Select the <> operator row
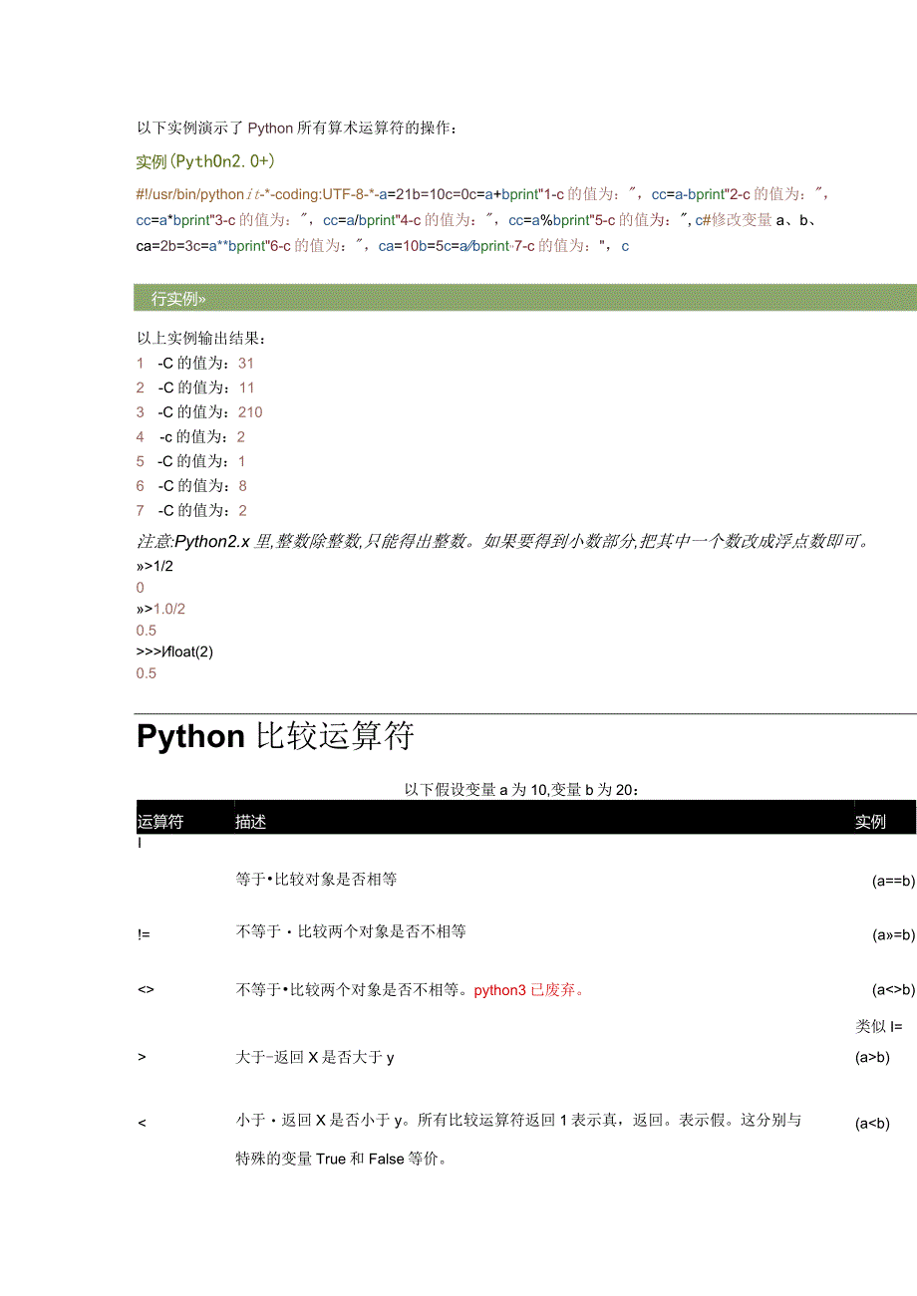This screenshot has width=917, height=1296. click(146, 989)
